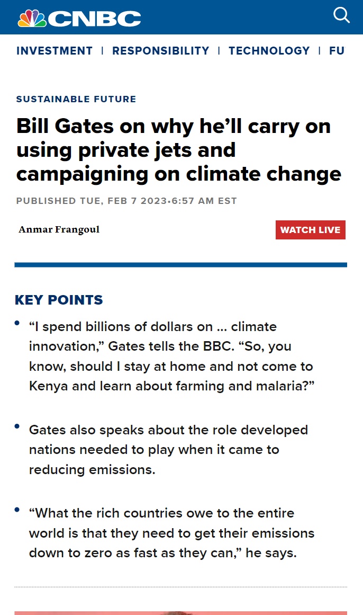Select the first key point about climate innovation

(171, 356)
